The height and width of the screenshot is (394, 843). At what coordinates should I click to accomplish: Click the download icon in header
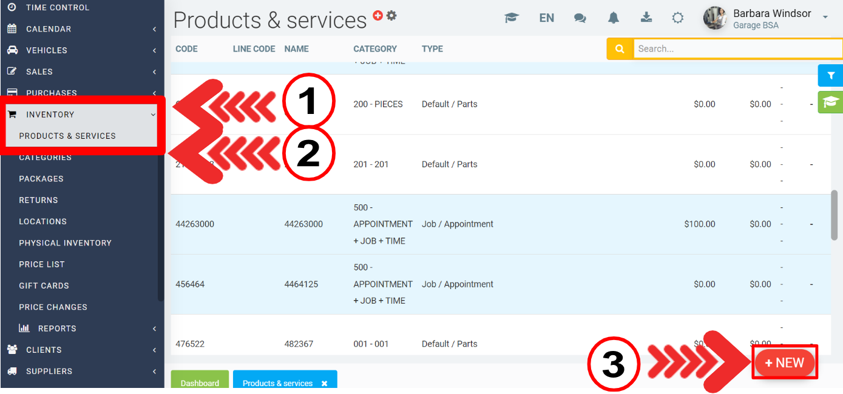tap(646, 18)
